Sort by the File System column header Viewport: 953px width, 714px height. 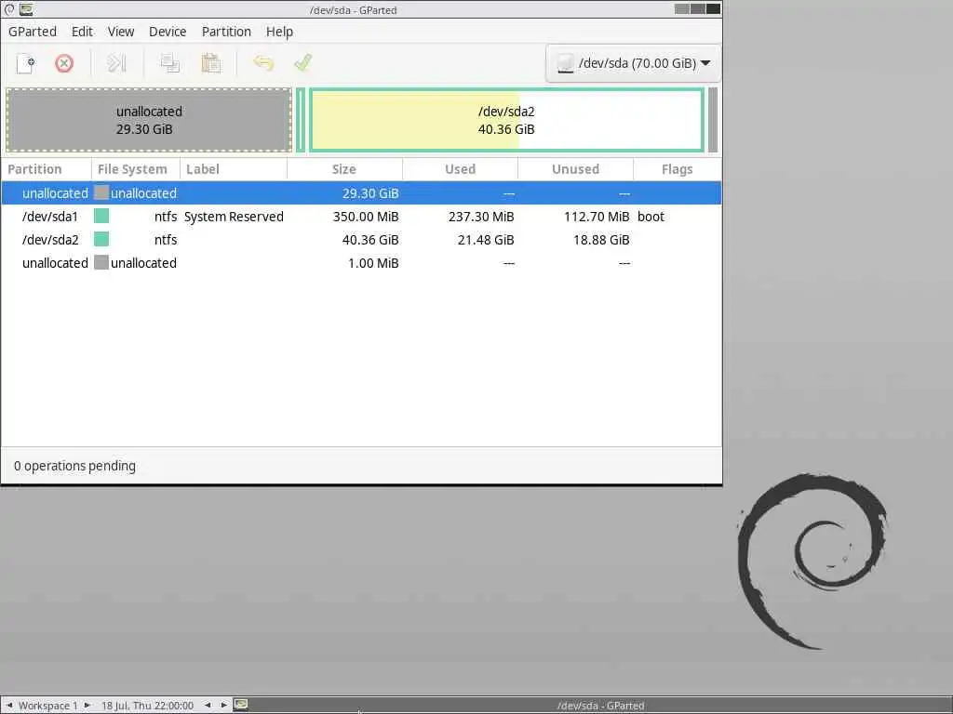pos(136,169)
